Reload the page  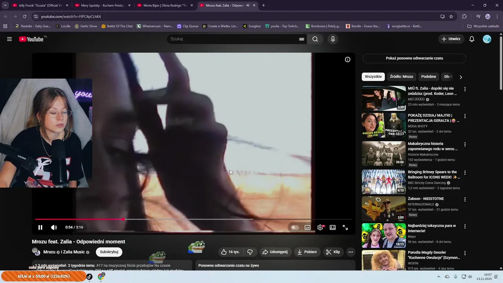point(24,17)
